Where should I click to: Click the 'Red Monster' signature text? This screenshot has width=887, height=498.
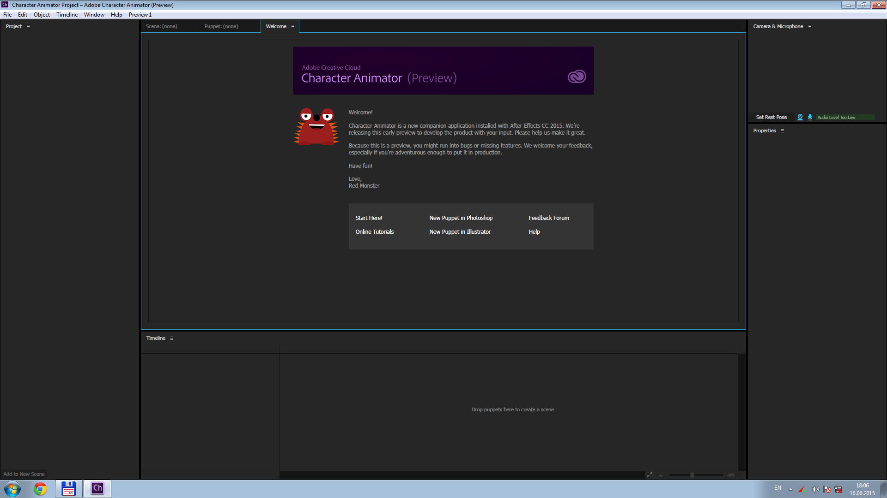pyautogui.click(x=364, y=186)
